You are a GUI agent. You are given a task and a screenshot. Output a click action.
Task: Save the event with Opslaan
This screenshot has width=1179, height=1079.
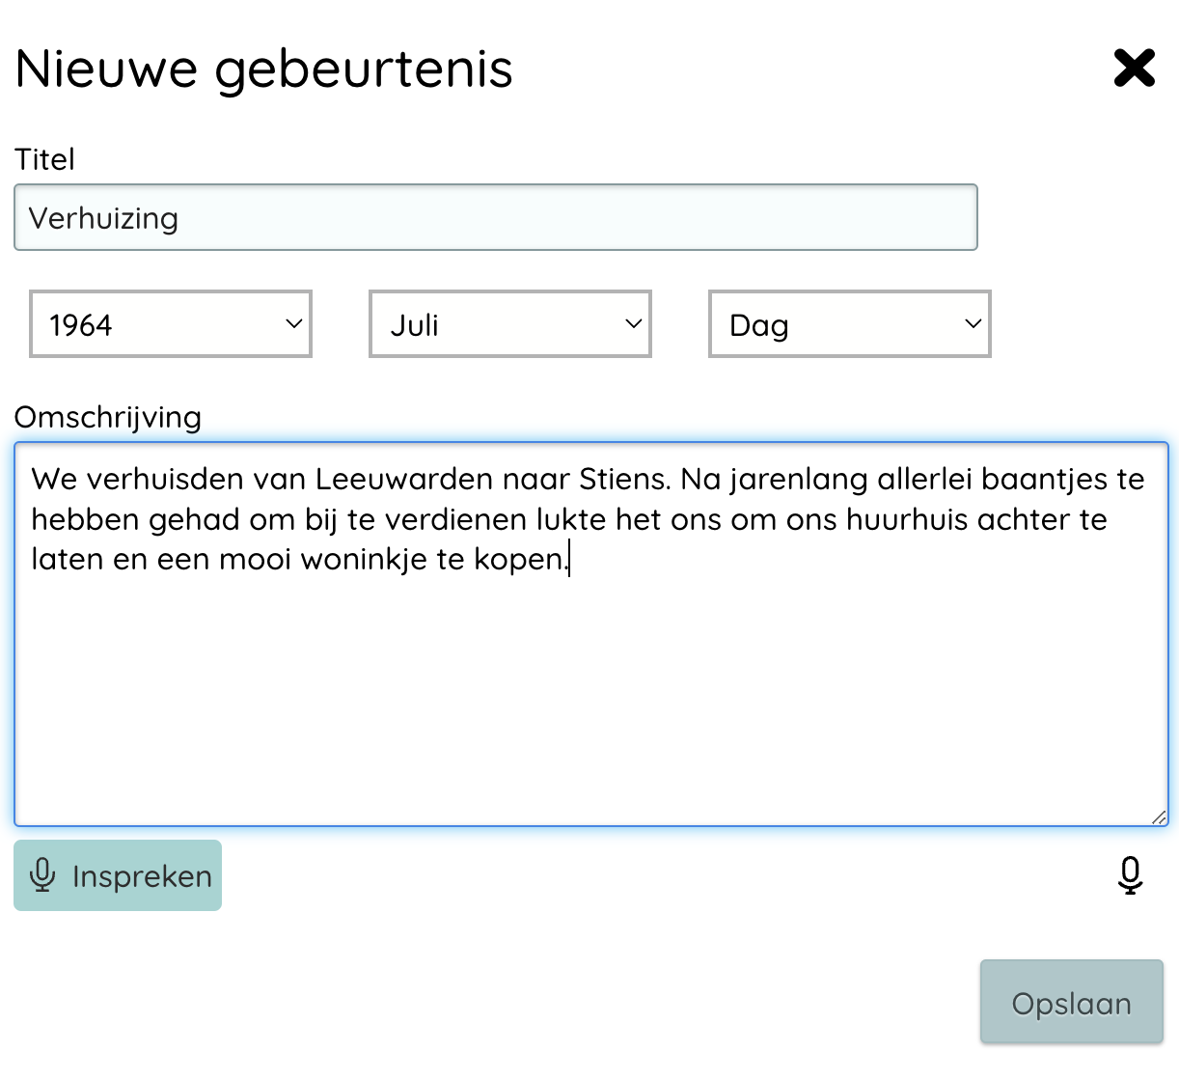[x=1071, y=1003]
